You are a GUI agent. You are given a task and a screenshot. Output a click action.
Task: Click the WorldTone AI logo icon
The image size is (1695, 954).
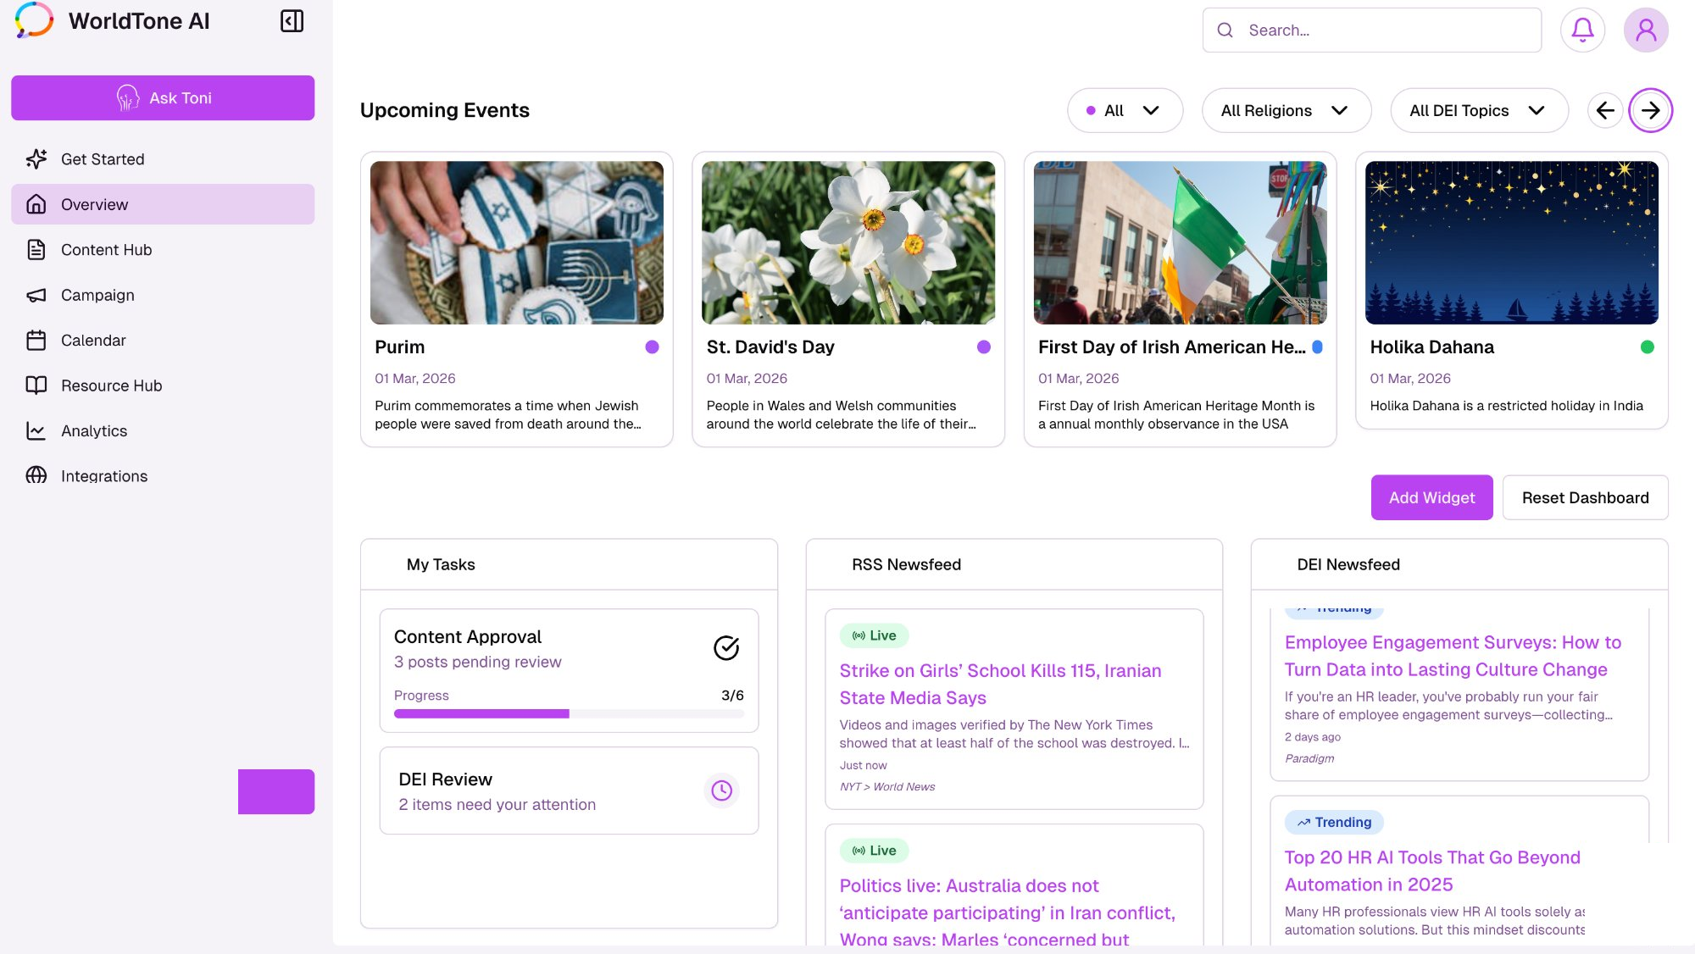point(34,20)
